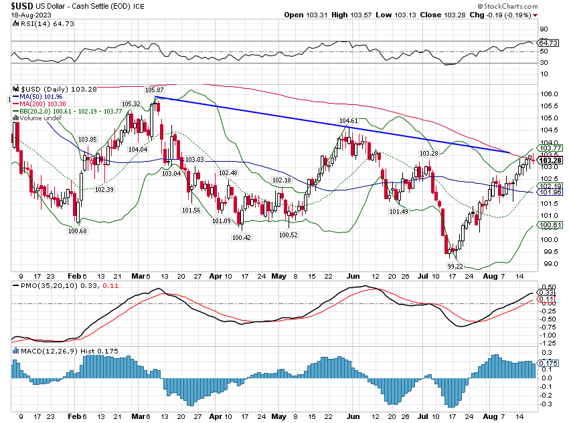Click the High 103.57 value
The image size is (569, 423).
click(x=351, y=15)
